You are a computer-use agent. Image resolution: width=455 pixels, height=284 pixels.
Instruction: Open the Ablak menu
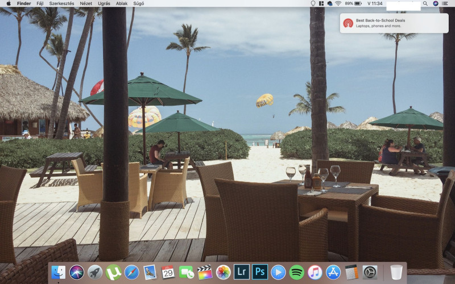122,3
